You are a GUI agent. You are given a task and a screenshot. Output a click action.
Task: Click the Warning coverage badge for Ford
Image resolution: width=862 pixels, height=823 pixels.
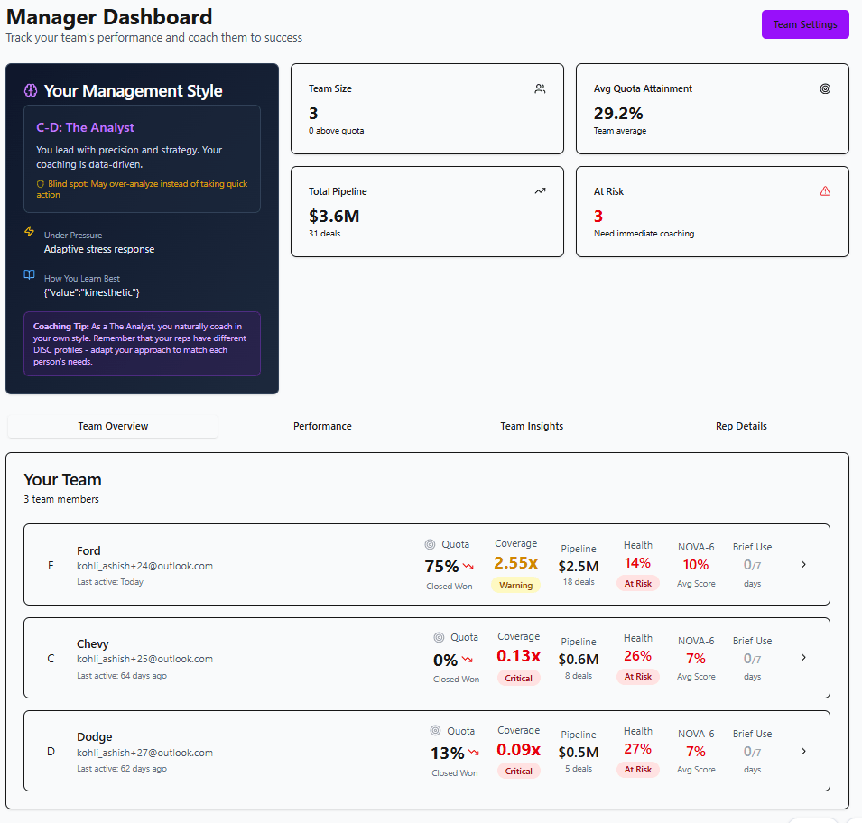[x=515, y=586]
